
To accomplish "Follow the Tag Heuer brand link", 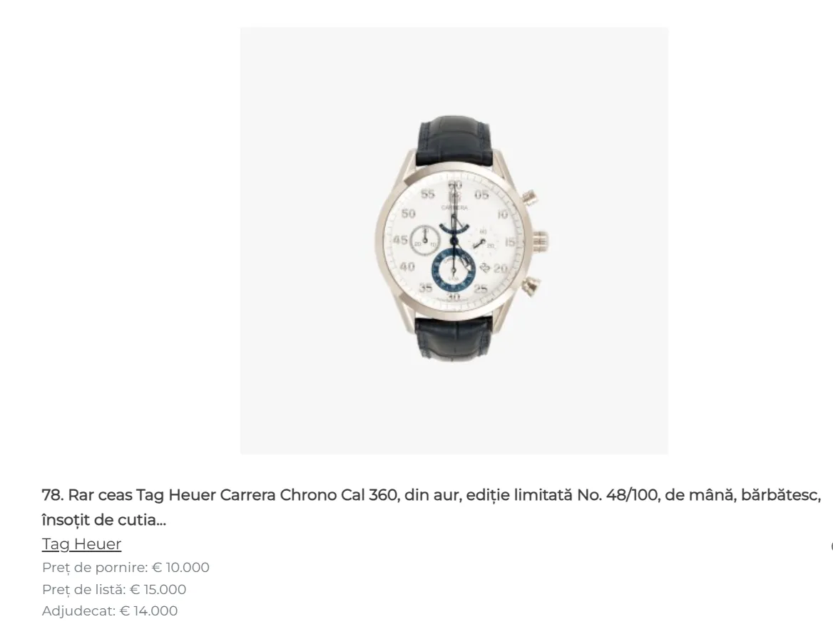I will tap(81, 544).
